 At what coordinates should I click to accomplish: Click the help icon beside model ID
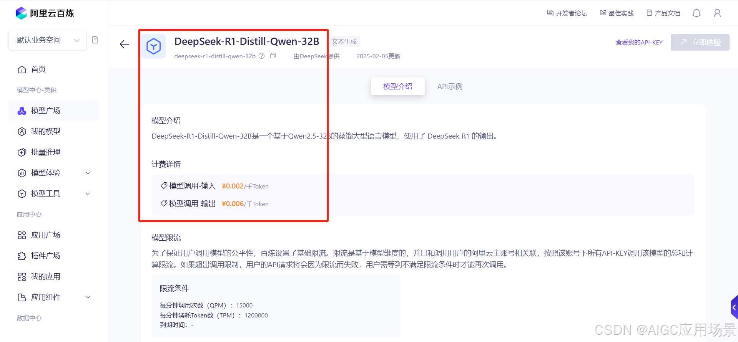tap(262, 56)
